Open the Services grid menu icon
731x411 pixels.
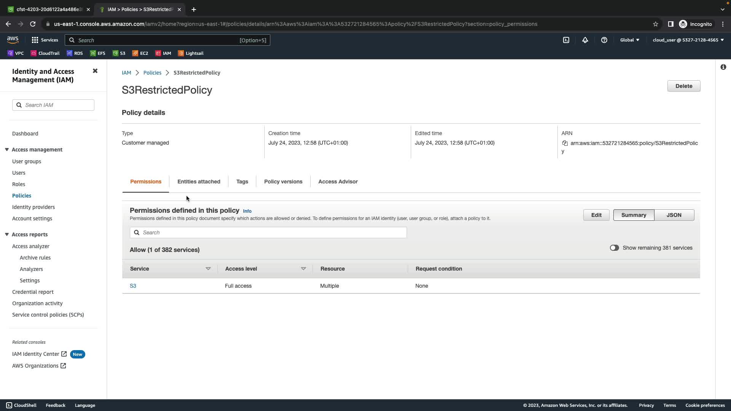(x=35, y=40)
